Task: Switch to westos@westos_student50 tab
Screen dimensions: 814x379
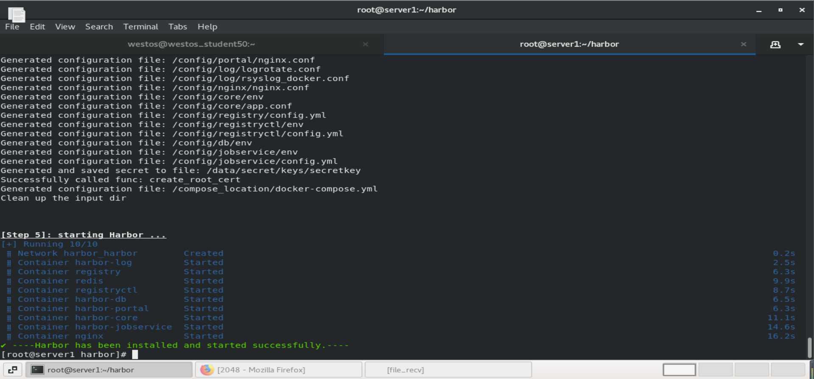Action: coord(191,44)
